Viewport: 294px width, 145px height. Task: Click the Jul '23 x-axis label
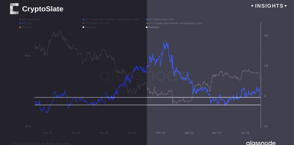click(x=245, y=133)
